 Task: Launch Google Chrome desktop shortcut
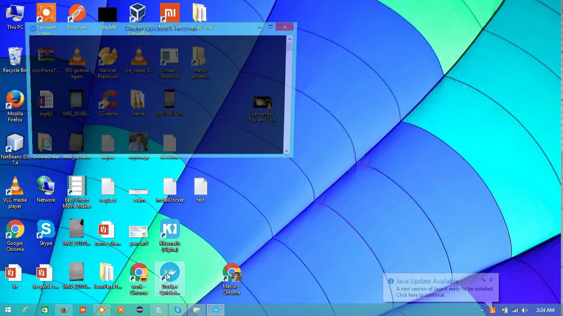click(x=15, y=236)
